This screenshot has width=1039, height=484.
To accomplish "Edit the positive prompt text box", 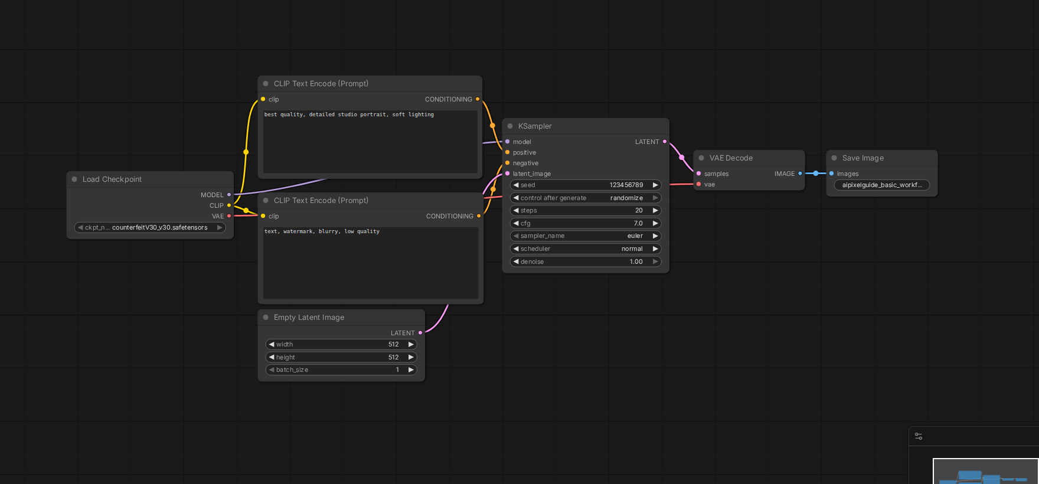I will click(370, 141).
